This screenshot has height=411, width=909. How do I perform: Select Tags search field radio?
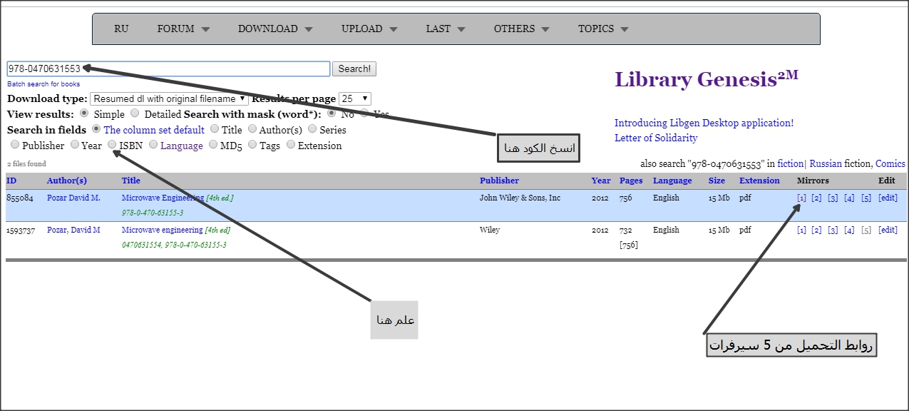tap(252, 145)
